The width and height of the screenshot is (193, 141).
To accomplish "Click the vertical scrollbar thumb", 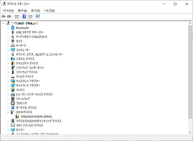I will 190,72.
